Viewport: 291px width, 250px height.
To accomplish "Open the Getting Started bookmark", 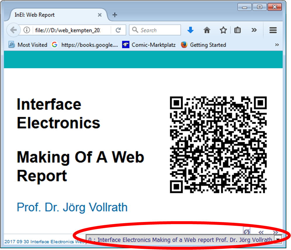I will [203, 45].
